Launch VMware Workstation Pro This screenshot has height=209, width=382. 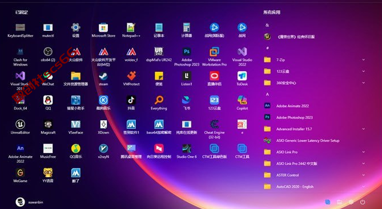tap(214, 56)
